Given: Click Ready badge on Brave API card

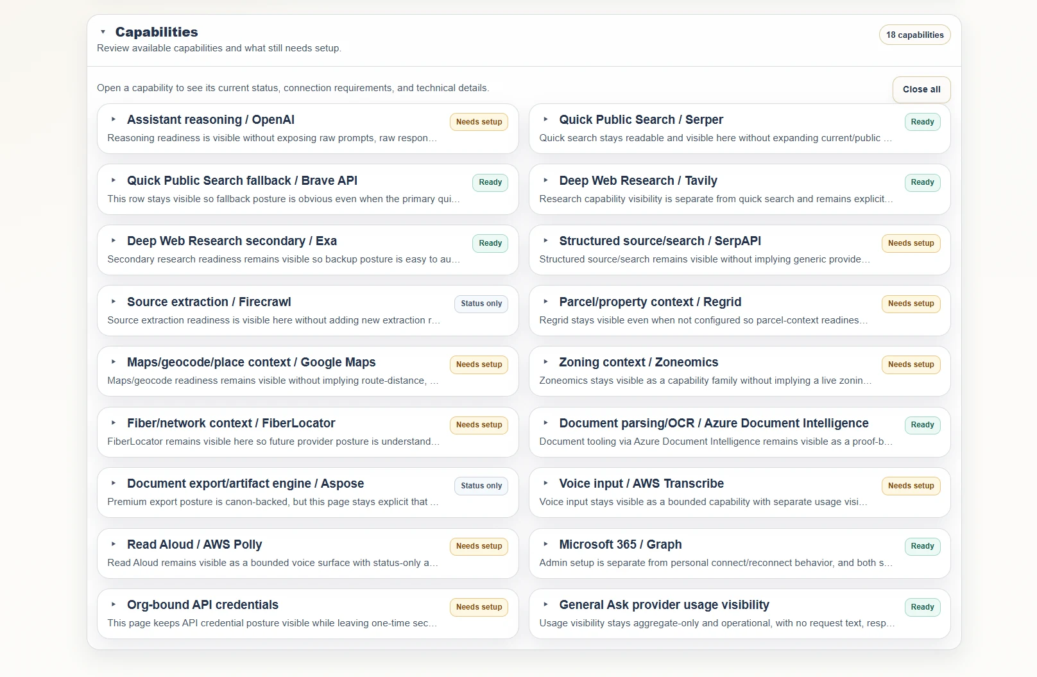Looking at the screenshot, I should [x=490, y=182].
